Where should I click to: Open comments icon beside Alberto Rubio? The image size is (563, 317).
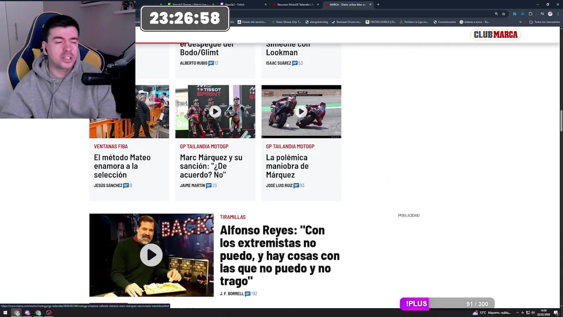(211, 63)
